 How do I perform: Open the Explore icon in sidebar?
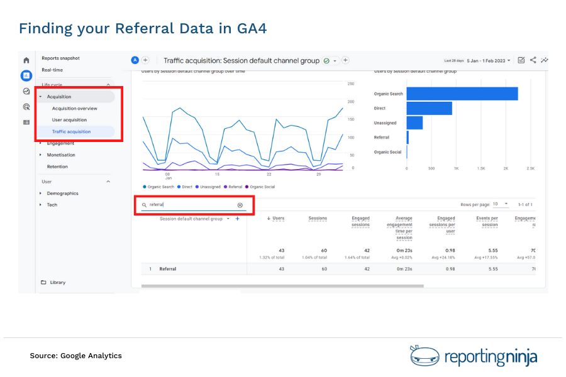26,91
